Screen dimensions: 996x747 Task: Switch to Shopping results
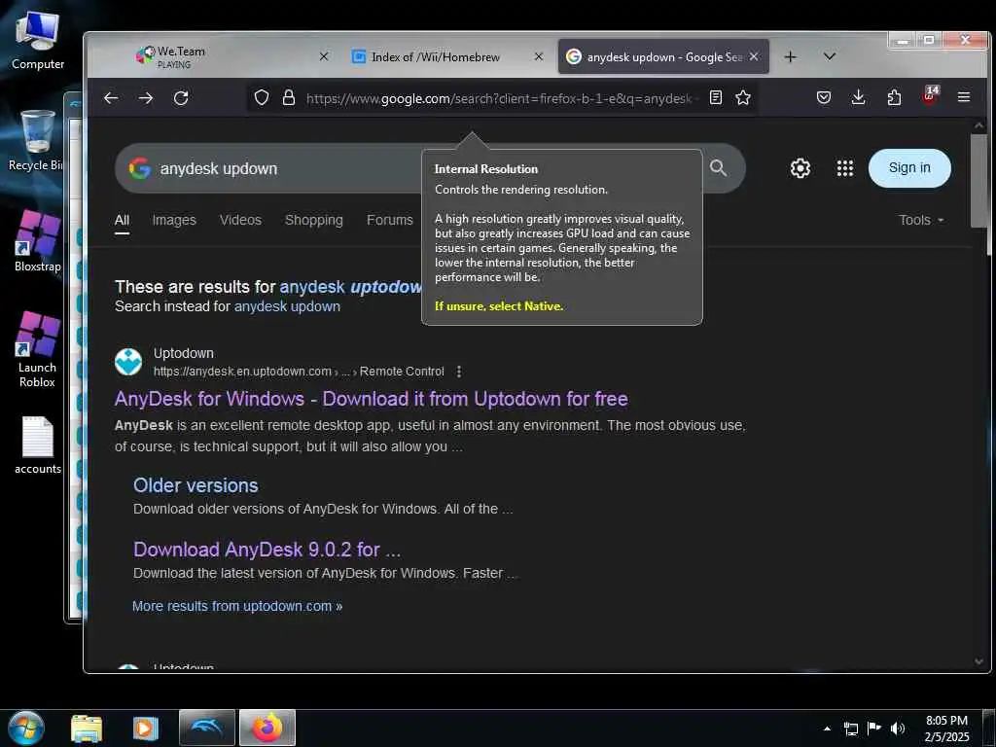314,220
